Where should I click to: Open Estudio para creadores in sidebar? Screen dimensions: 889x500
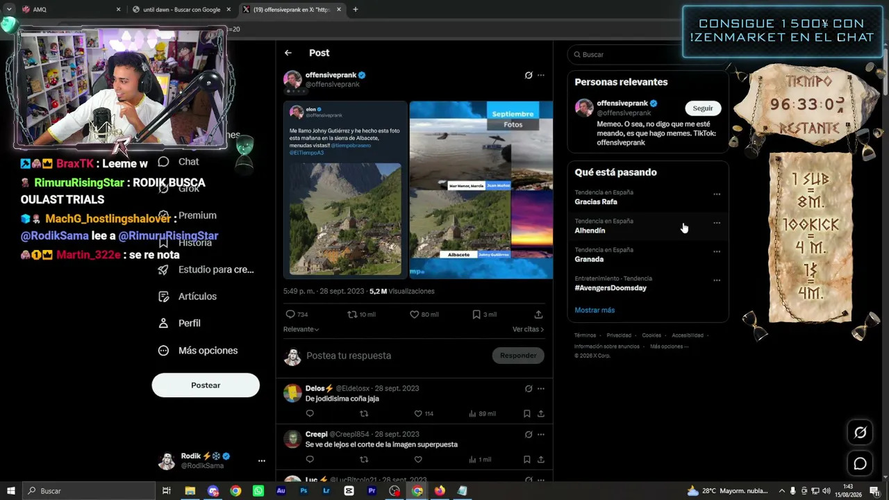point(206,269)
